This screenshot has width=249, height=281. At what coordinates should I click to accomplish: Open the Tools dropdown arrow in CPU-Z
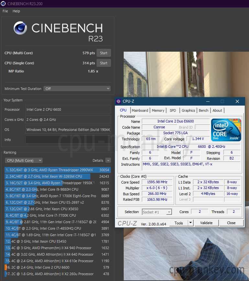click(x=191, y=223)
